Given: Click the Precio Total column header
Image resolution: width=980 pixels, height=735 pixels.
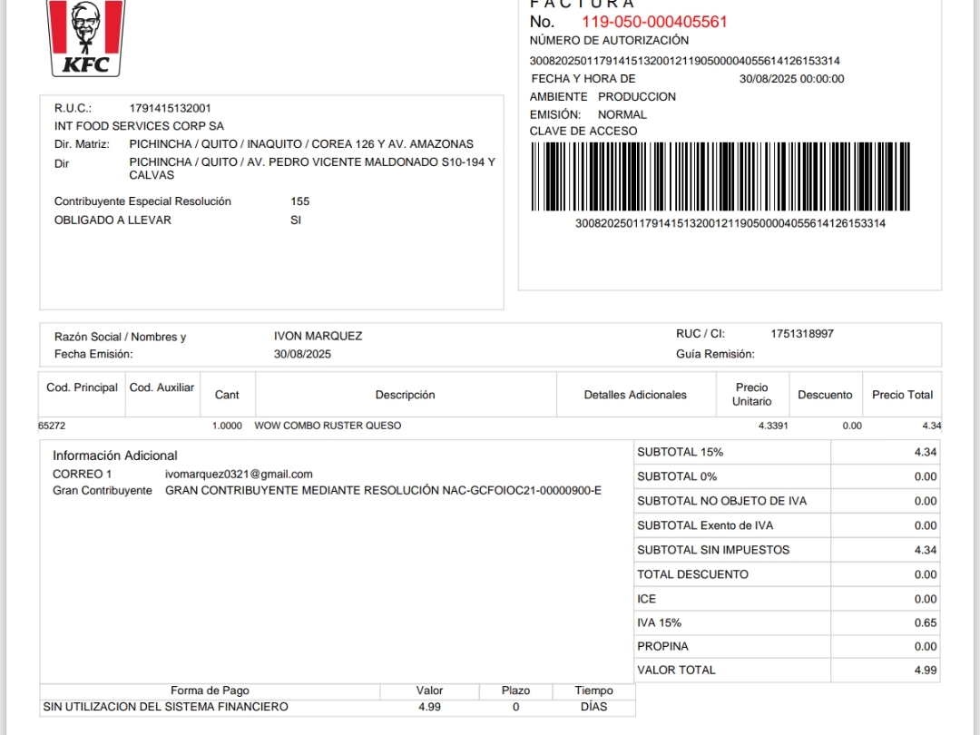Looking at the screenshot, I should (x=903, y=395).
